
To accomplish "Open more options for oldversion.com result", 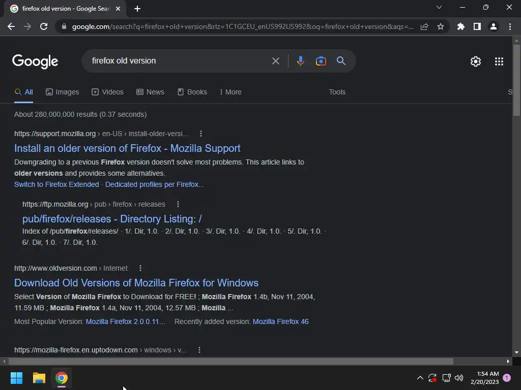I will point(140,268).
